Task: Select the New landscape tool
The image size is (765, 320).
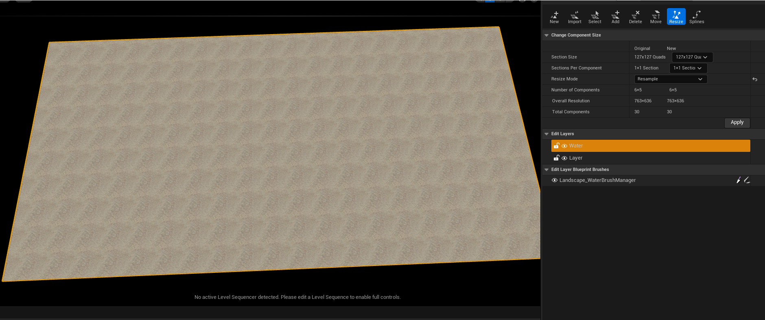Action: pos(554,17)
